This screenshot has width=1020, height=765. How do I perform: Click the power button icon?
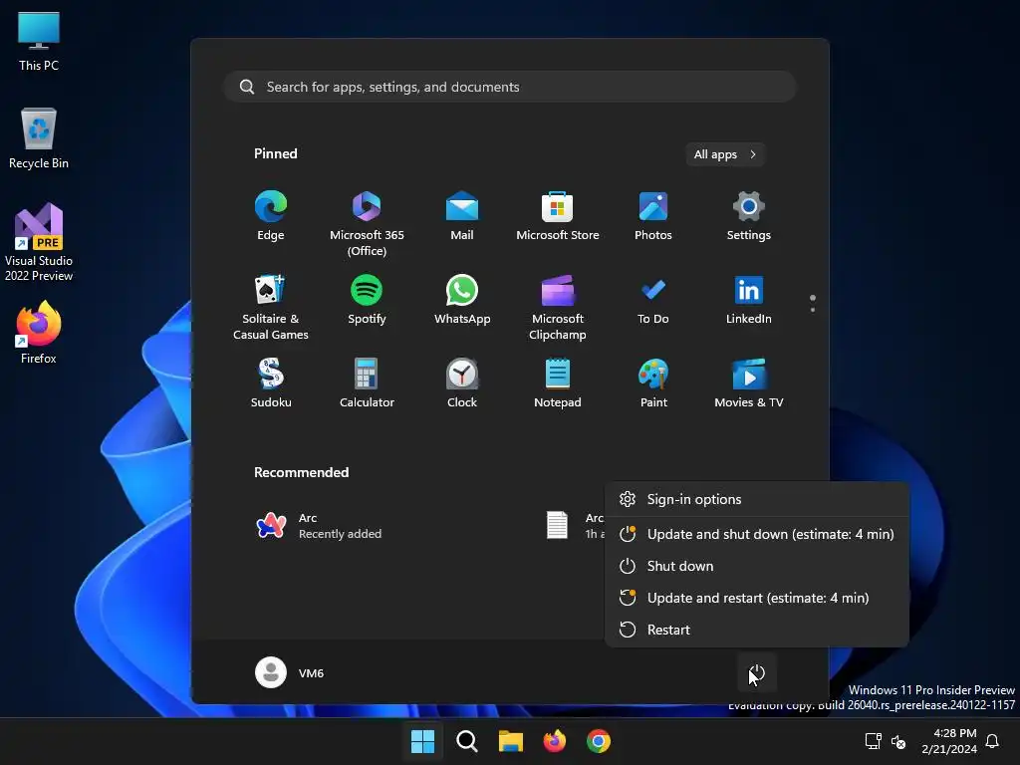757,672
